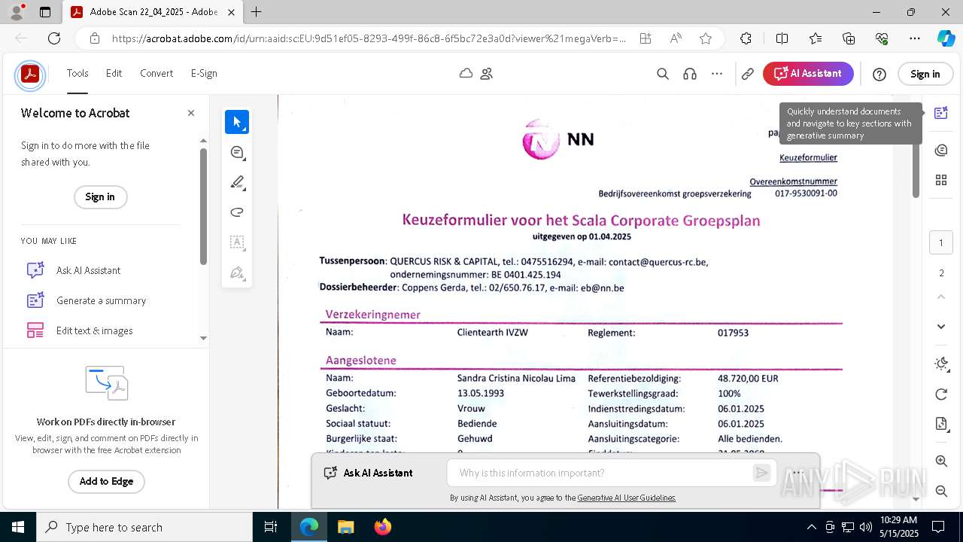Open the comments panel icon
This screenshot has height=542, width=963.
941,151
